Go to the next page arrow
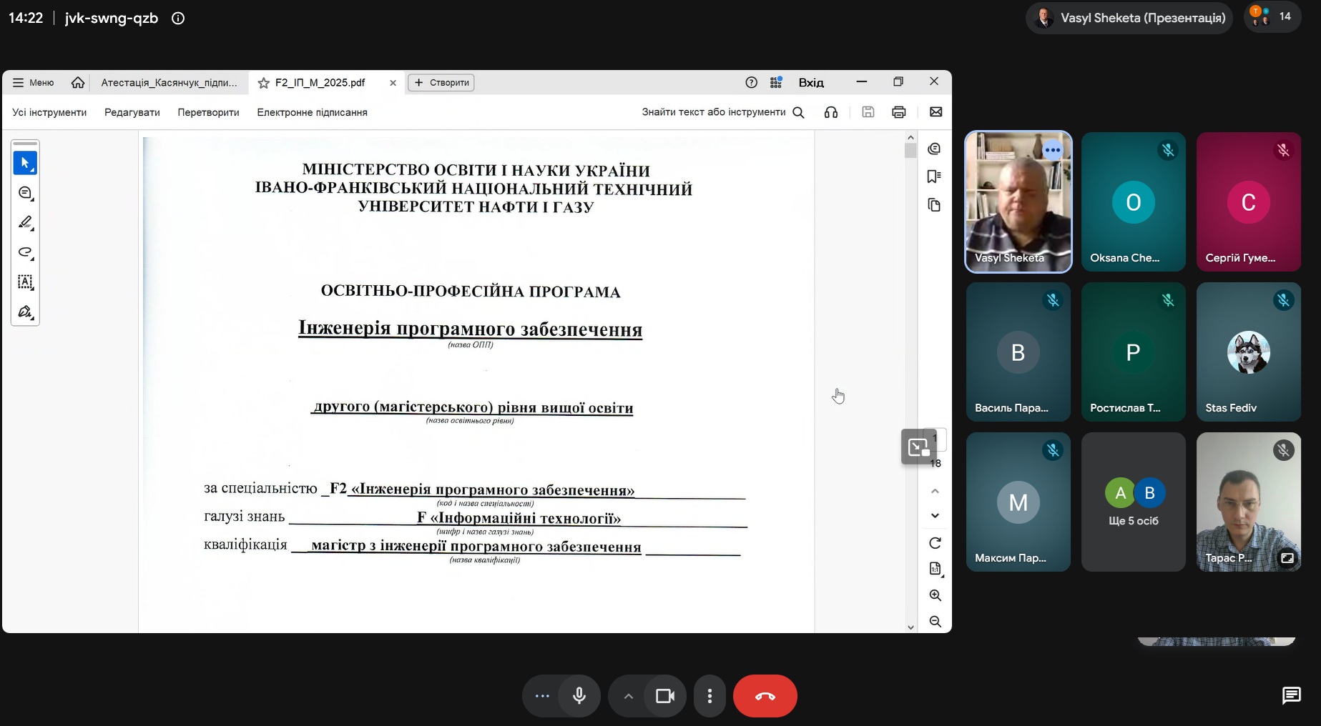Image resolution: width=1321 pixels, height=726 pixels. tap(935, 516)
